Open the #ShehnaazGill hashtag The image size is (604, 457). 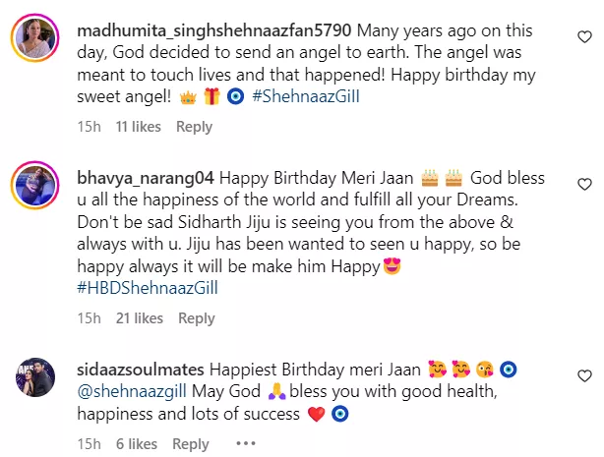(306, 96)
